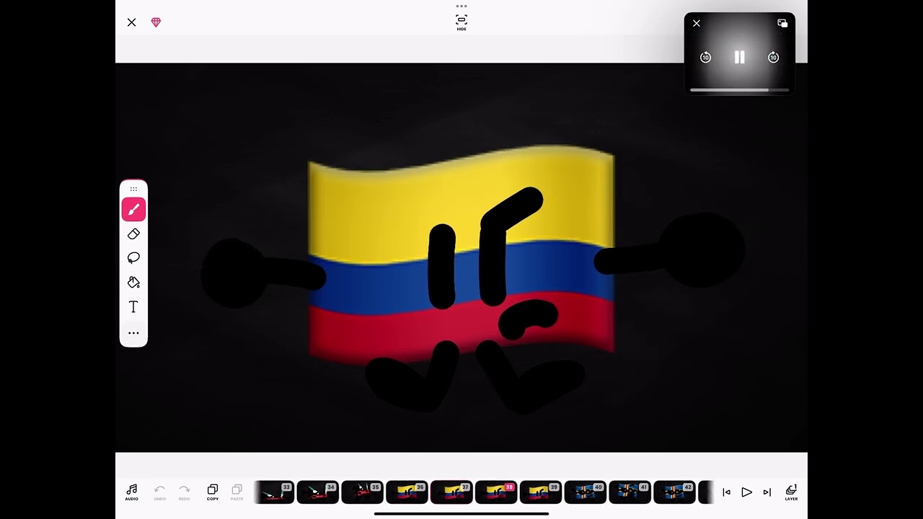This screenshot has width=923, height=519.
Task: Select the Paint Bucket fill tool
Action: (133, 283)
